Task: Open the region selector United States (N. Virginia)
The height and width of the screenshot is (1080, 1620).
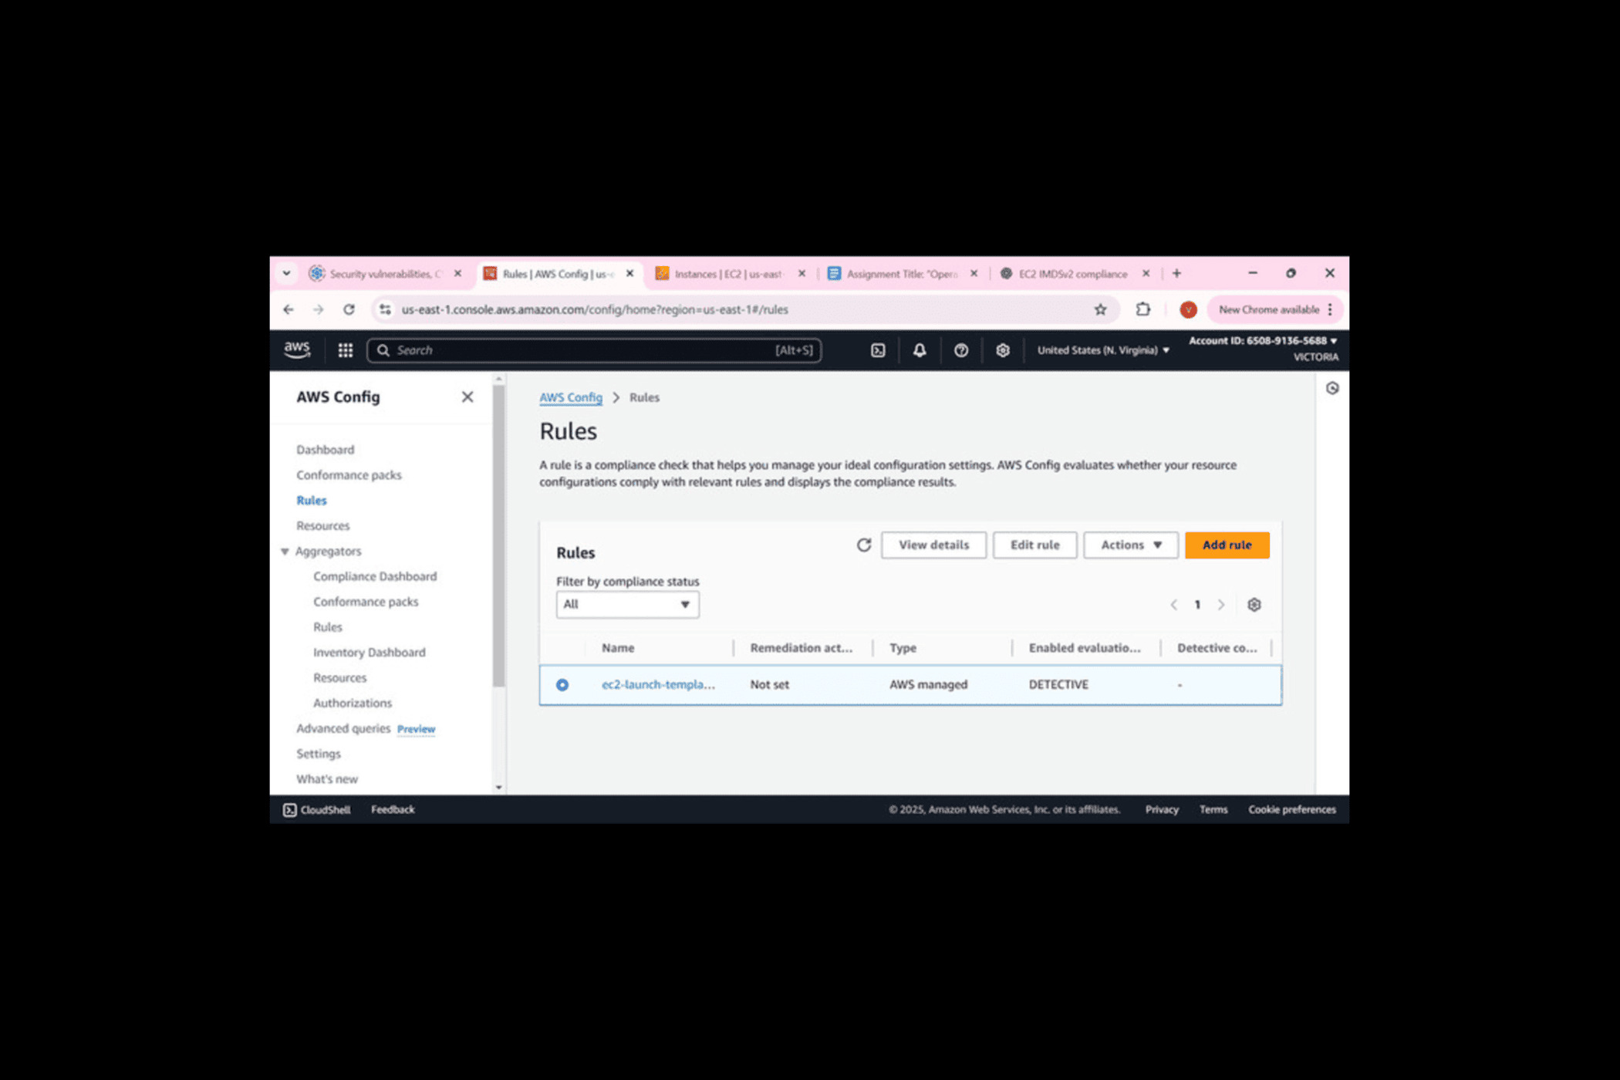Action: 1103,350
